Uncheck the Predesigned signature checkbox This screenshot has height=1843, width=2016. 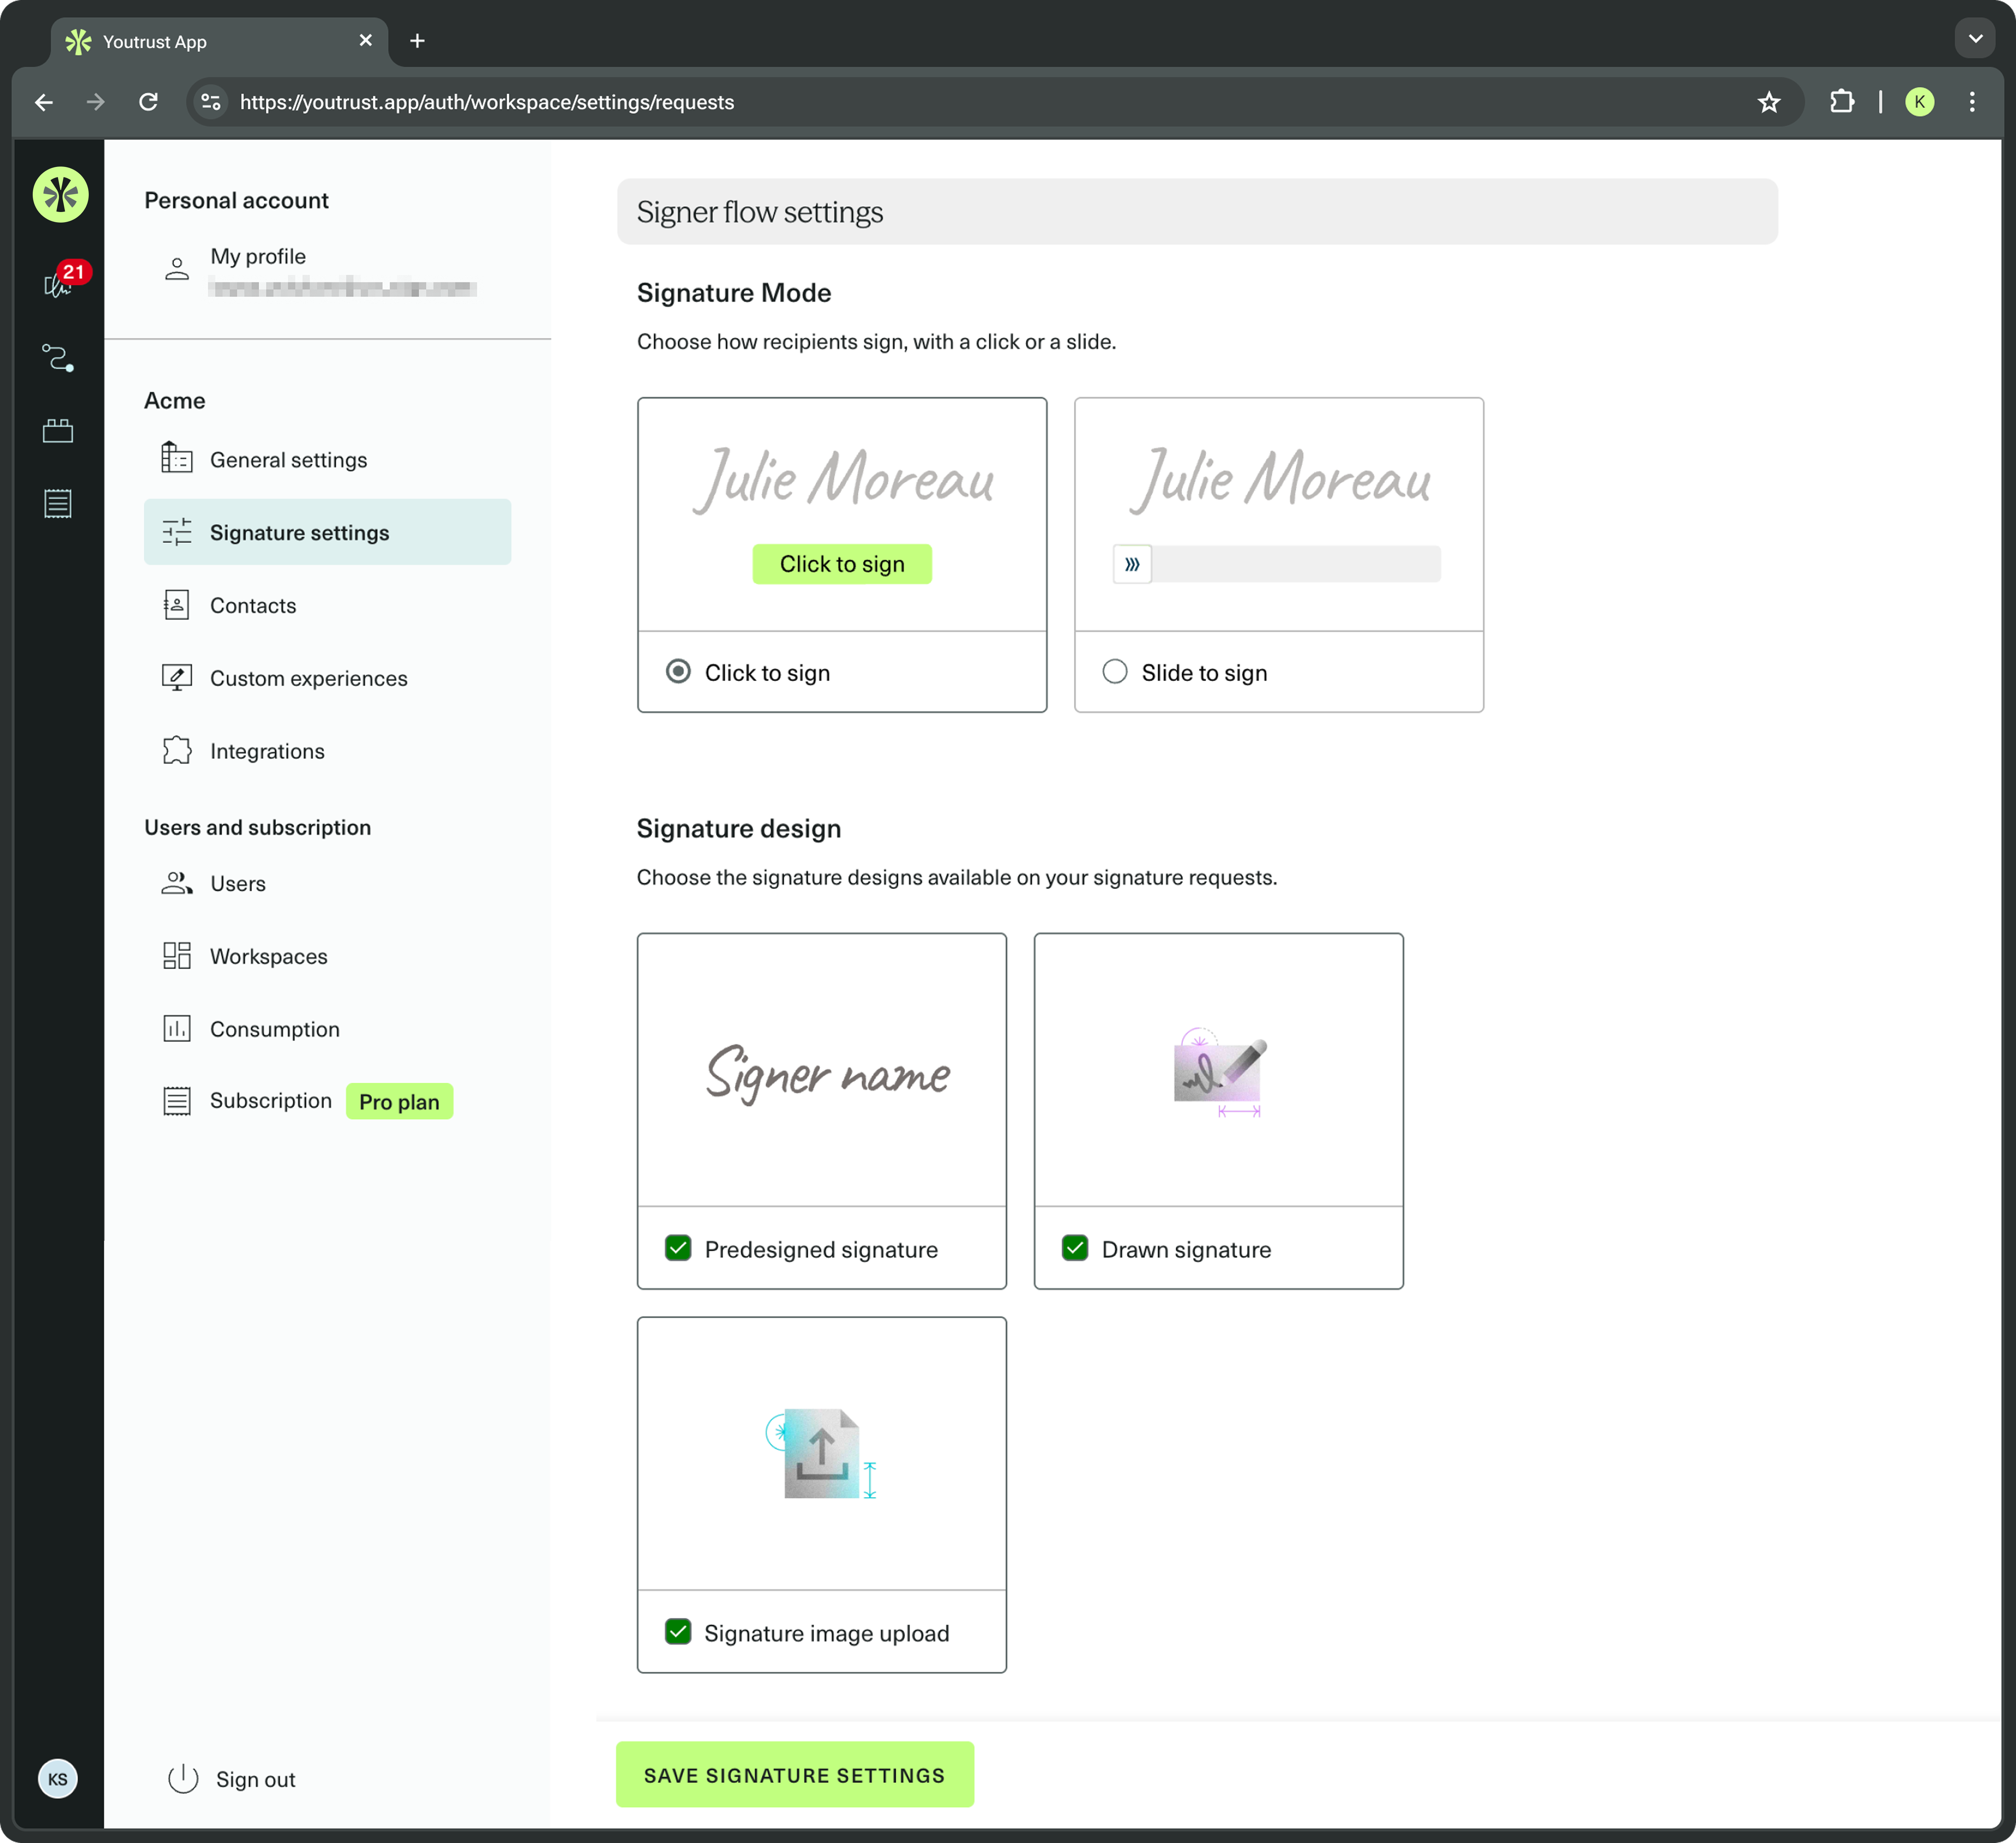tap(678, 1248)
